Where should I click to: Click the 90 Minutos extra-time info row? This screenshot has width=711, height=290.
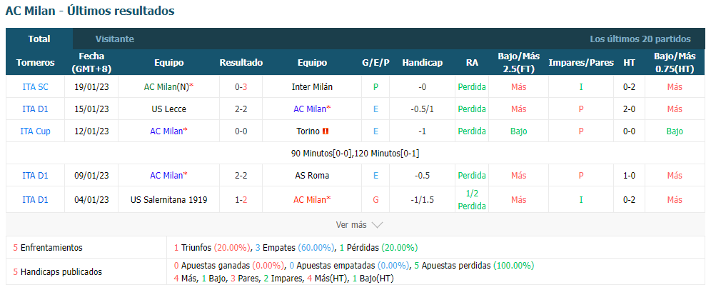[x=355, y=154]
